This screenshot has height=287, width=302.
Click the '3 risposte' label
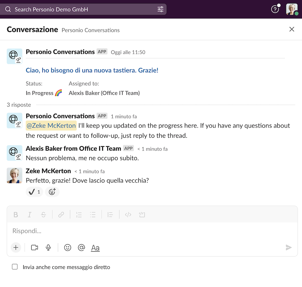pyautogui.click(x=19, y=105)
